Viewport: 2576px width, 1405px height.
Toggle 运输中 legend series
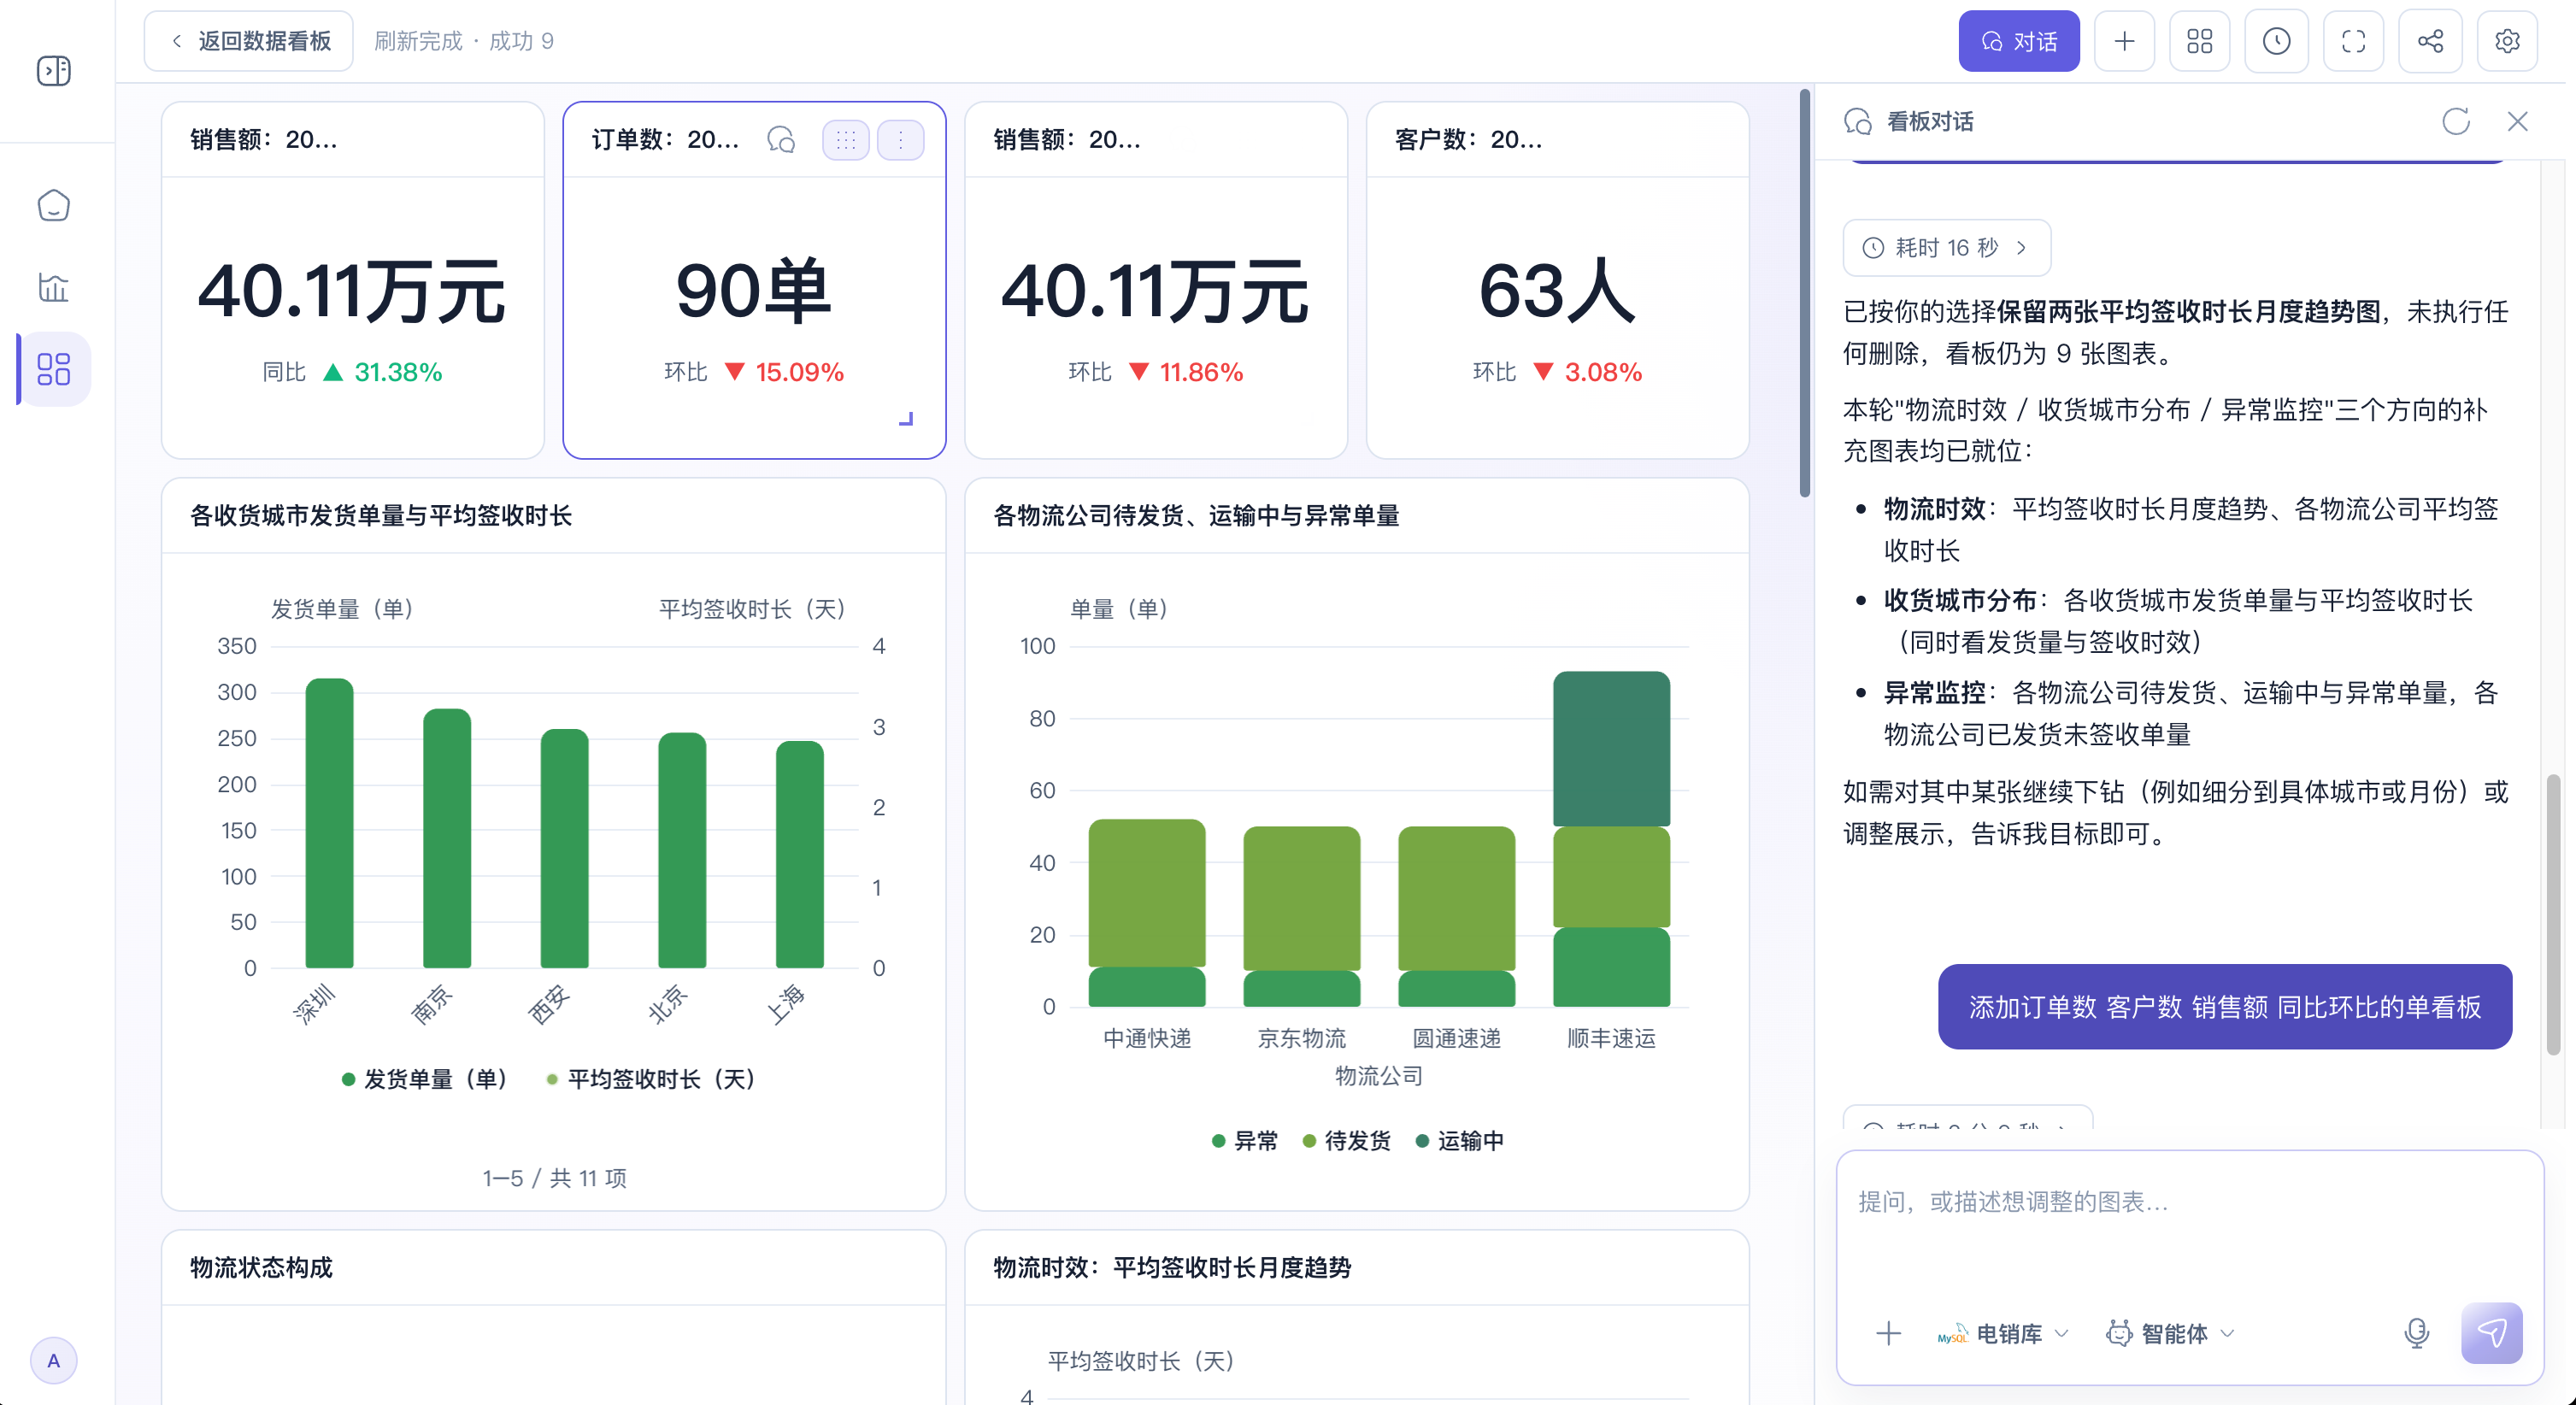point(1459,1141)
